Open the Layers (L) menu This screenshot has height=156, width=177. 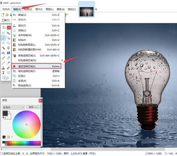(x=49, y=9)
